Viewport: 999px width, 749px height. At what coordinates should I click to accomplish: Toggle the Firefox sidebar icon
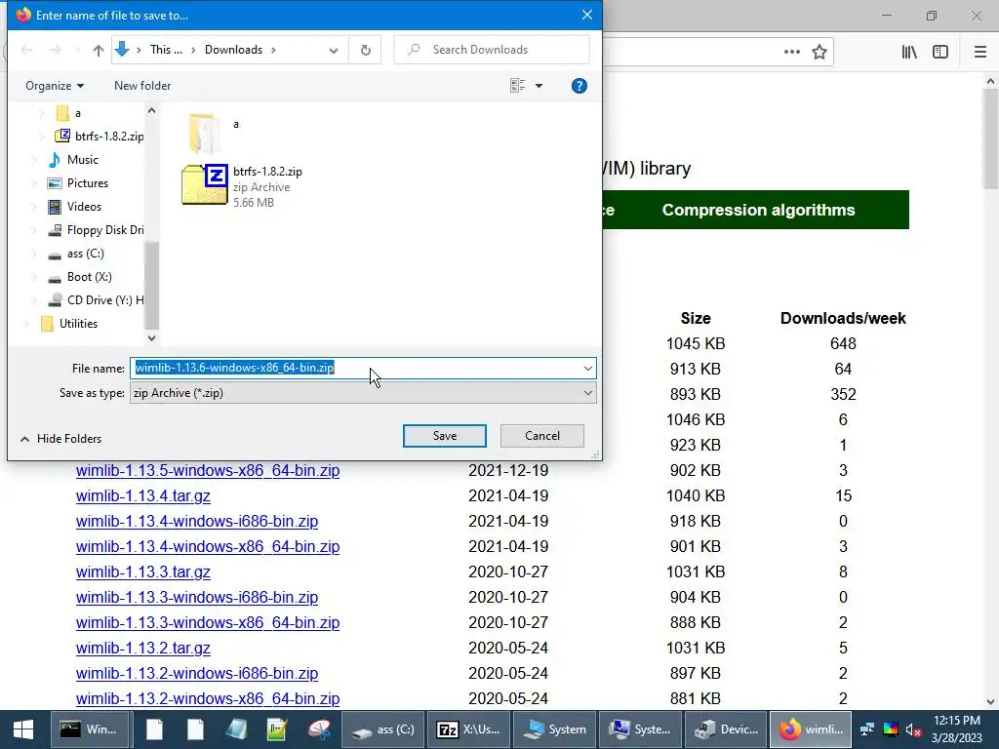940,52
